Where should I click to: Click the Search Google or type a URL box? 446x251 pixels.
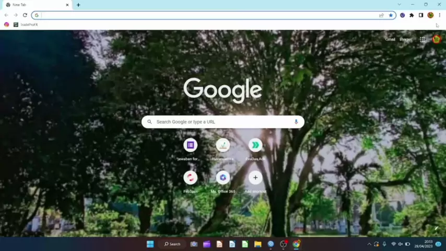coord(223,122)
